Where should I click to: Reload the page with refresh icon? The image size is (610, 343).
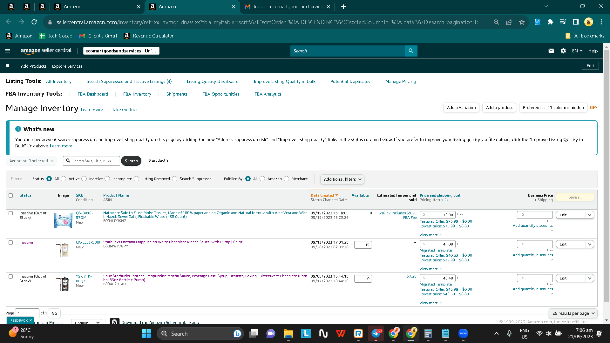click(x=34, y=22)
